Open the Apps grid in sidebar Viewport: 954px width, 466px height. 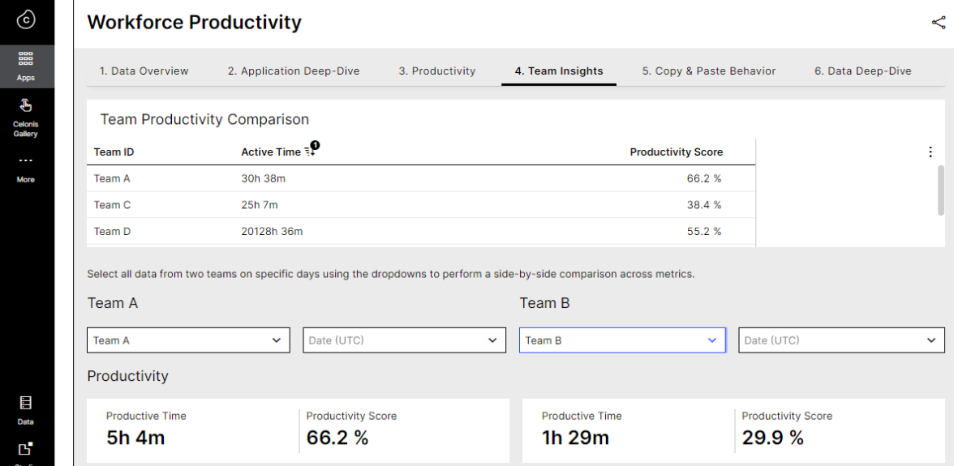[x=26, y=66]
